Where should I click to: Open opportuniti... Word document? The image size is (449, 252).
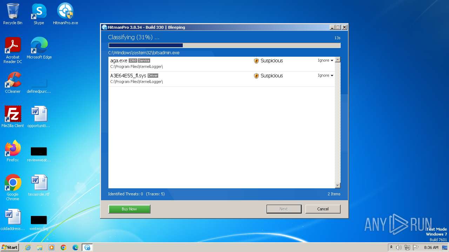pos(39,117)
